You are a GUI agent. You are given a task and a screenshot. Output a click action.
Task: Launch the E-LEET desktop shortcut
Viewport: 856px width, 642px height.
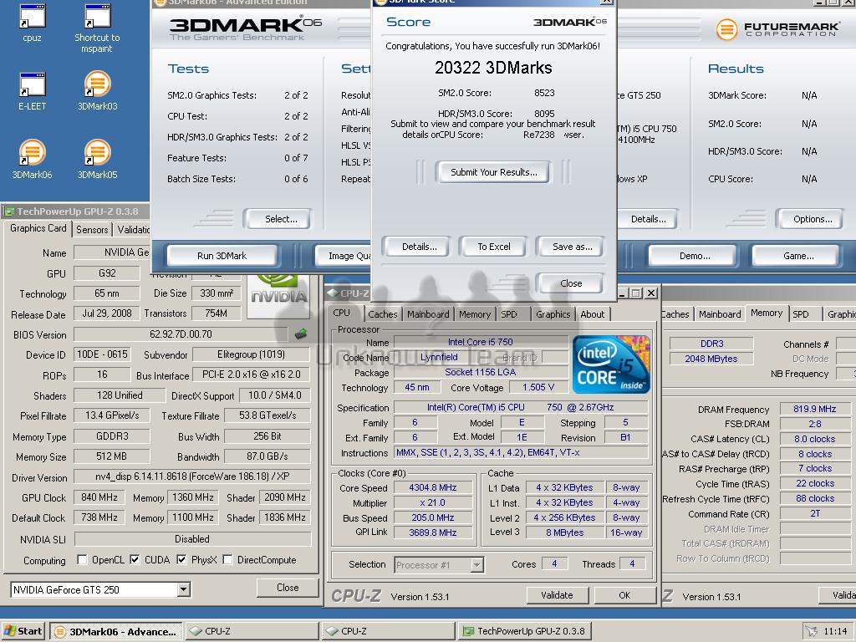(33, 90)
